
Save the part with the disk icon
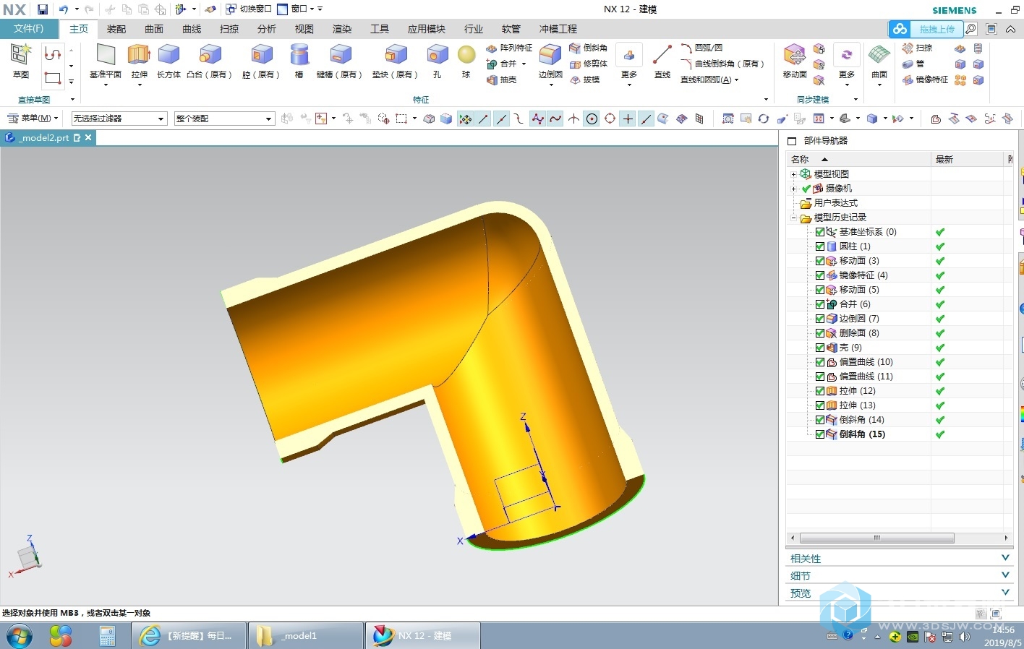point(43,9)
